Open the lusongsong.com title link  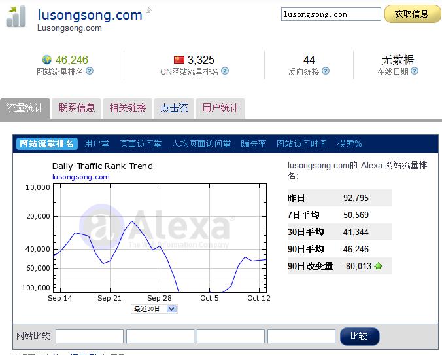click(90, 15)
